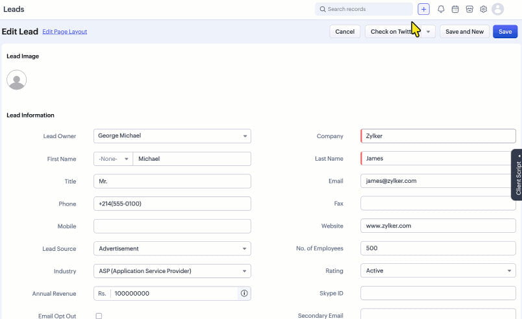Viewport: 522px width, 319px height.
Task: Open the marketplace store icon
Action: [469, 9]
